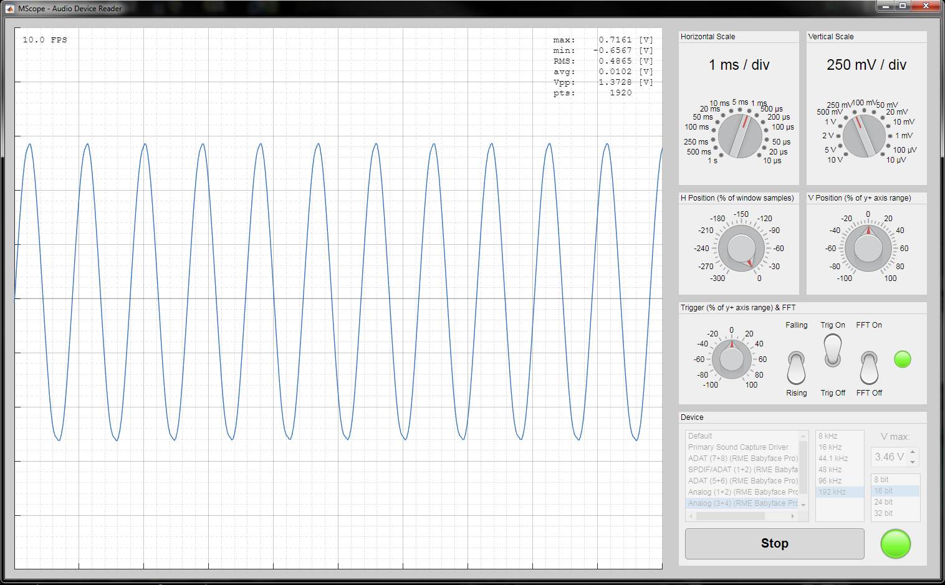Decrease V max with the down stepper arrow

(913, 461)
